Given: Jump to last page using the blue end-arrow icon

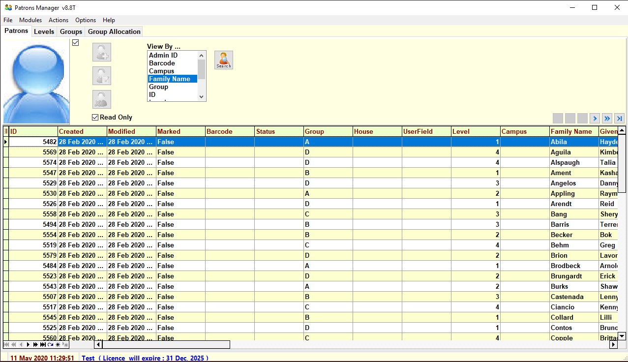Looking at the screenshot, I should point(619,118).
